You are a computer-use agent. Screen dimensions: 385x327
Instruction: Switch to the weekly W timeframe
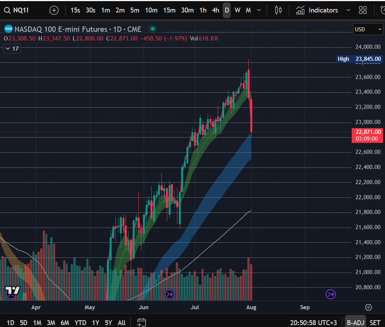pos(237,10)
